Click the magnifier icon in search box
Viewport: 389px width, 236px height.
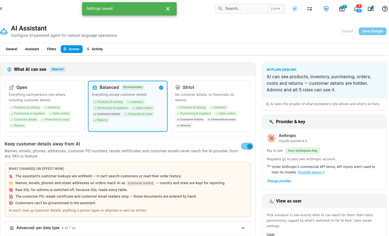(220, 9)
